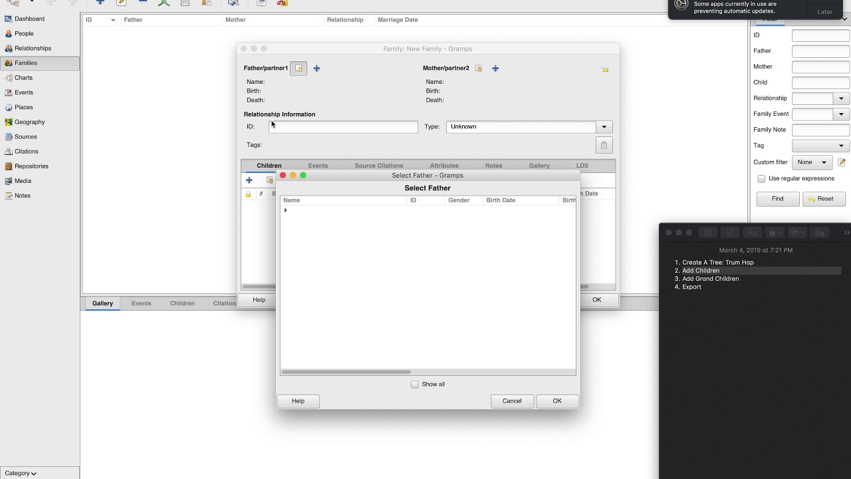The image size is (851, 479).
Task: Click ID column sort arrow in families list
Action: pyautogui.click(x=113, y=20)
